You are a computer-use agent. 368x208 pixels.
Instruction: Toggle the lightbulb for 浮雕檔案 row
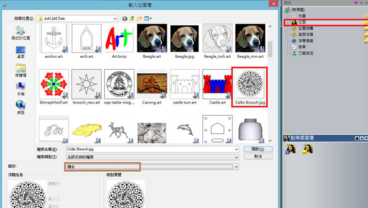pyautogui.click(x=366, y=41)
